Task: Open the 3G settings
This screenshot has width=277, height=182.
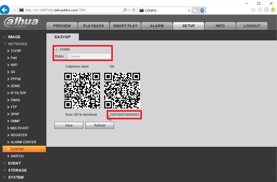Action: click(13, 72)
